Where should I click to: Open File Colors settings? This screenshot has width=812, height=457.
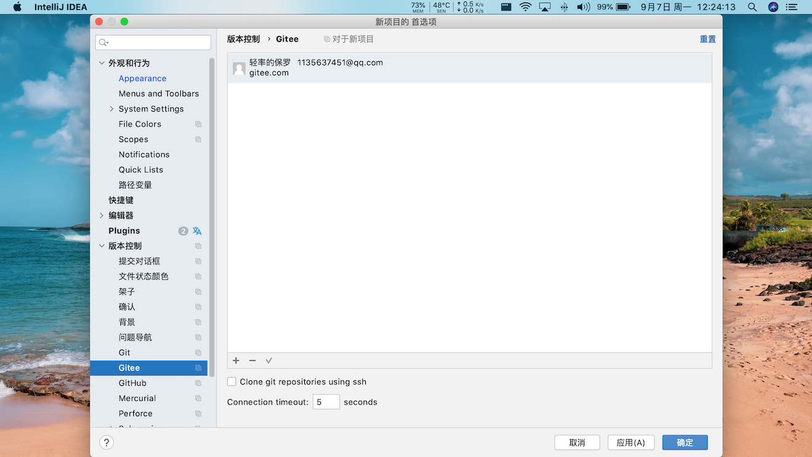[140, 124]
